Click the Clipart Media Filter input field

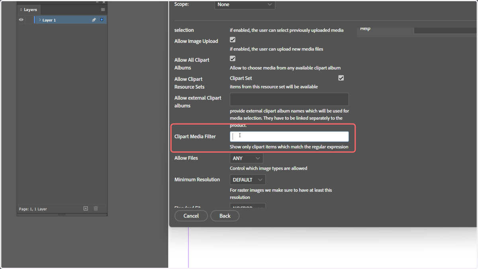coord(289,136)
